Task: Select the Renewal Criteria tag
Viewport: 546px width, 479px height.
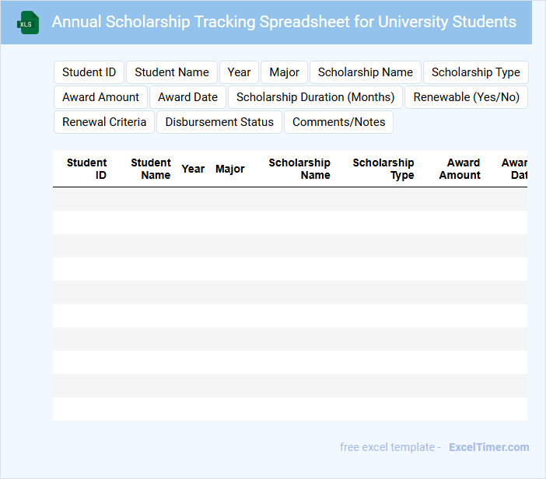Action: point(104,122)
